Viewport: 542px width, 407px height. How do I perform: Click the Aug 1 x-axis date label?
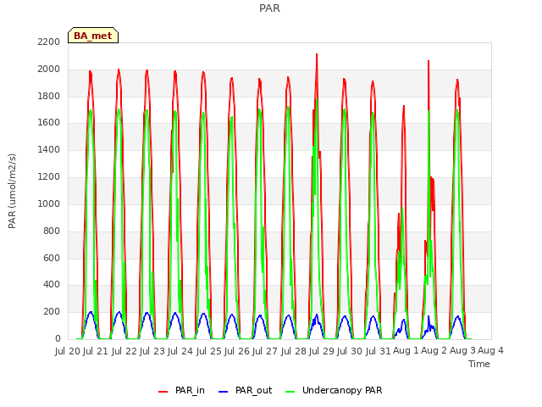(x=406, y=351)
